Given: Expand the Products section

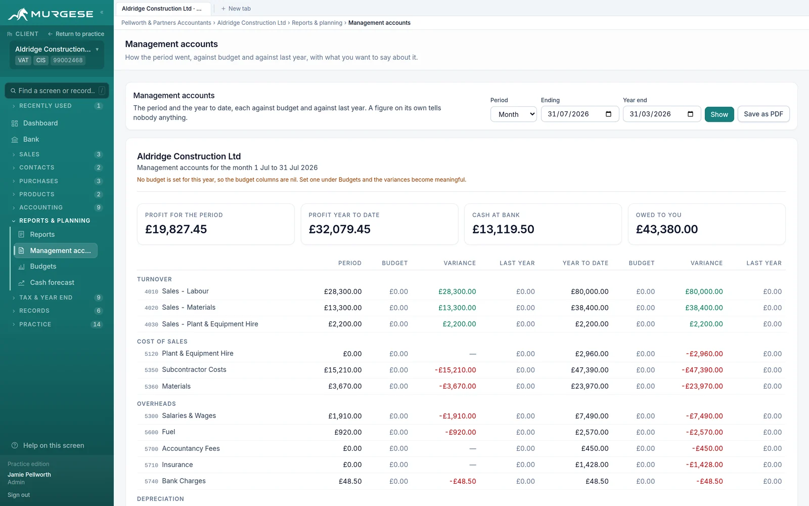Looking at the screenshot, I should (x=57, y=194).
